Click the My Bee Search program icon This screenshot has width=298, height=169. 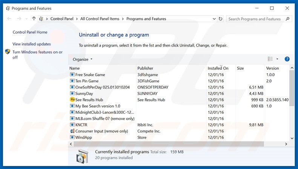click(72, 106)
